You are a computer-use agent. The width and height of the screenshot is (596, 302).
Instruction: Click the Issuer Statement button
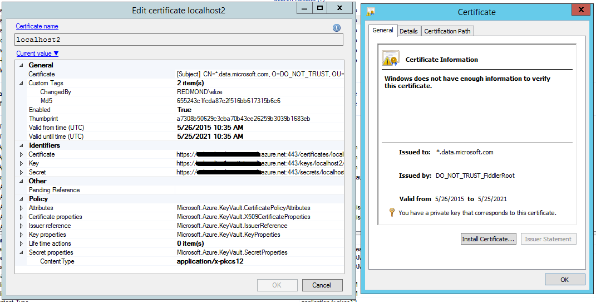pyautogui.click(x=548, y=239)
